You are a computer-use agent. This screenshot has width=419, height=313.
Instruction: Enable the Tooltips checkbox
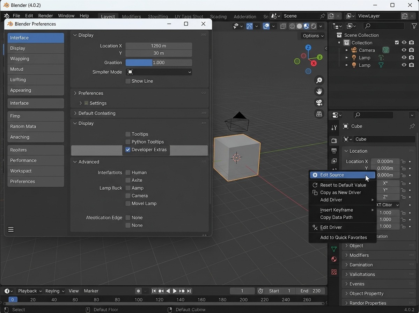click(x=128, y=134)
